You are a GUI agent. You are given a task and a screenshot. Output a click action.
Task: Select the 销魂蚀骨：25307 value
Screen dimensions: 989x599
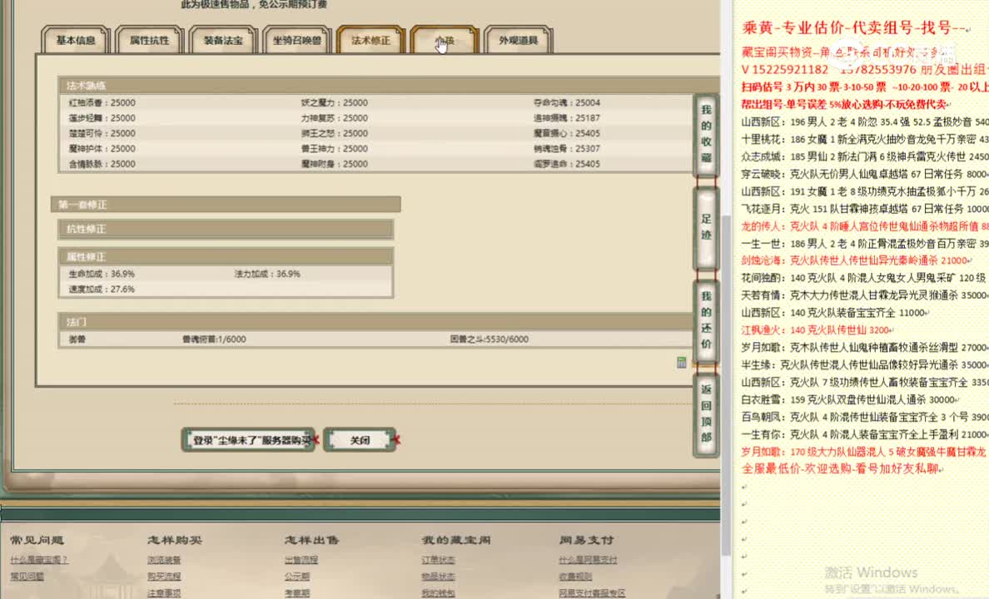566,149
